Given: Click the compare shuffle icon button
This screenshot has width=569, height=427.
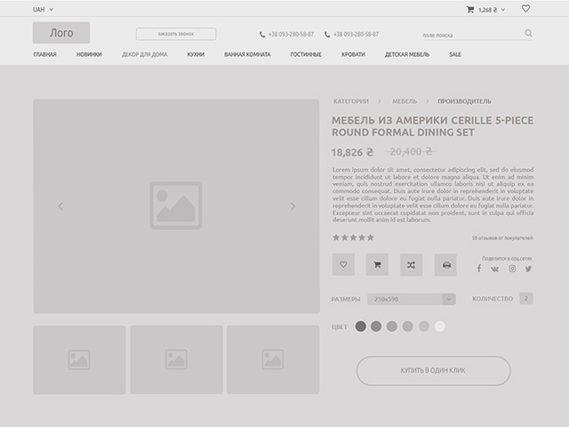Looking at the screenshot, I should pos(411,265).
